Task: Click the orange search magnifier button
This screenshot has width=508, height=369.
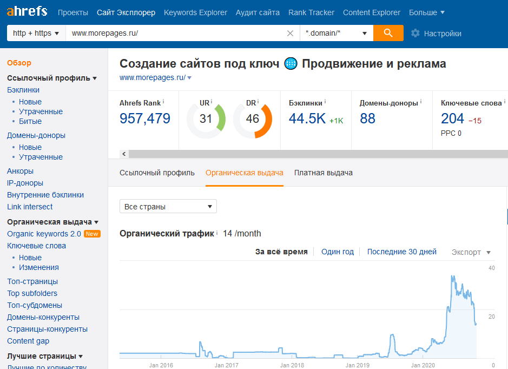Action: point(388,33)
